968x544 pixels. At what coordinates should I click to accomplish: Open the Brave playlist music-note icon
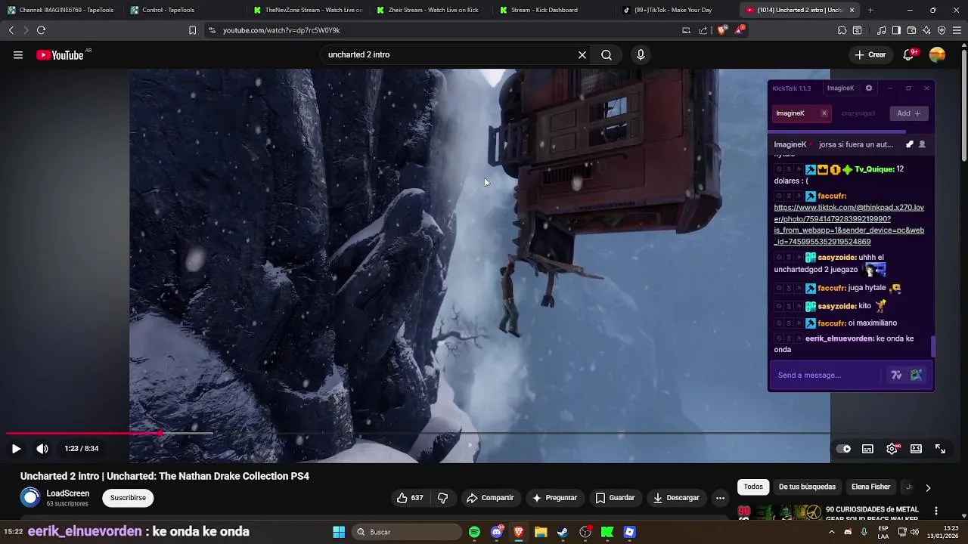coord(881,30)
